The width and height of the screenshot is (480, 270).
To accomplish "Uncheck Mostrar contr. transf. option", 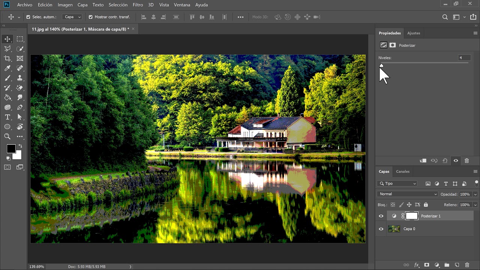I will (x=90, y=17).
